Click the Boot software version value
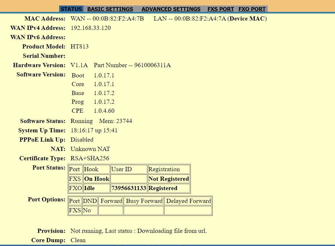Image resolution: width=335 pixels, height=246 pixels. 104,75
